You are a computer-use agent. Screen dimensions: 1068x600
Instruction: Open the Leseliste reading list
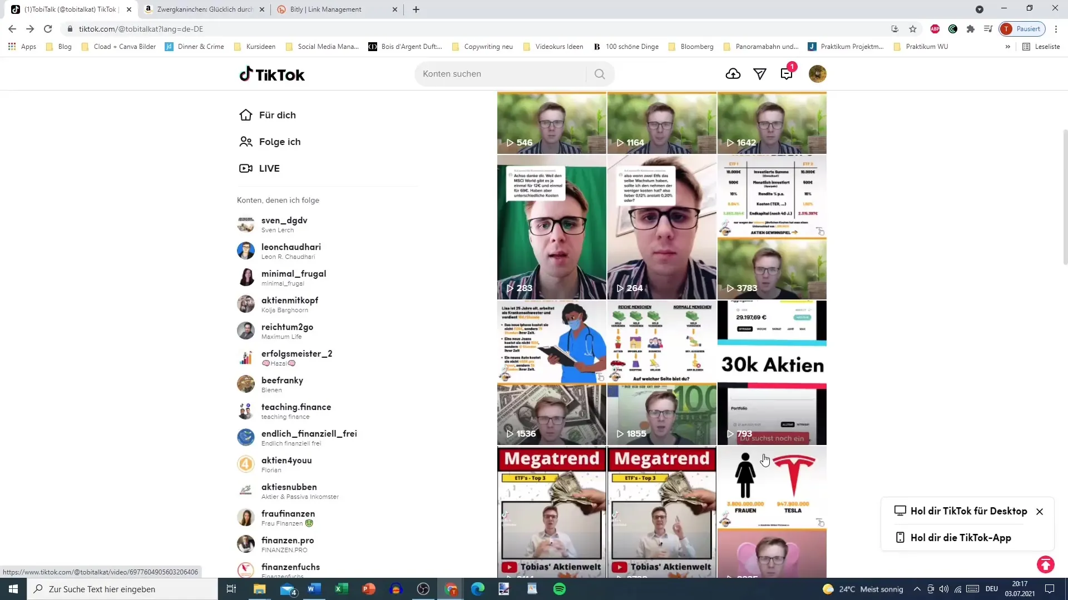tap(1041, 47)
